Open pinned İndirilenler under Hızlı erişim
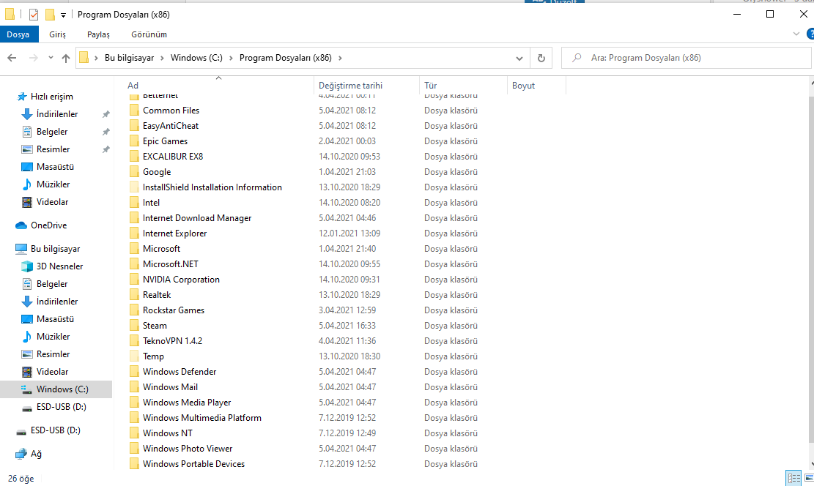The height and width of the screenshot is (486, 814). pos(56,114)
